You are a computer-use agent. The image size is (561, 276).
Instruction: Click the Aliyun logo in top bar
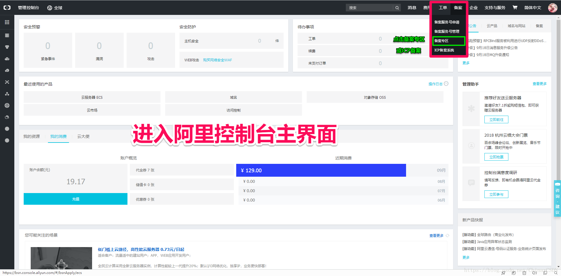click(x=7, y=8)
